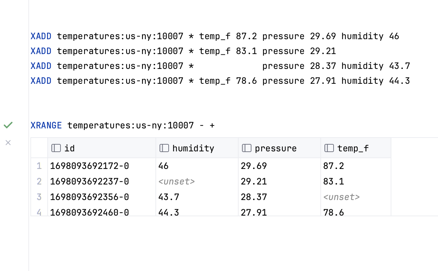Click the green success checkmark in the gutter
438x271 pixels.
[8, 125]
